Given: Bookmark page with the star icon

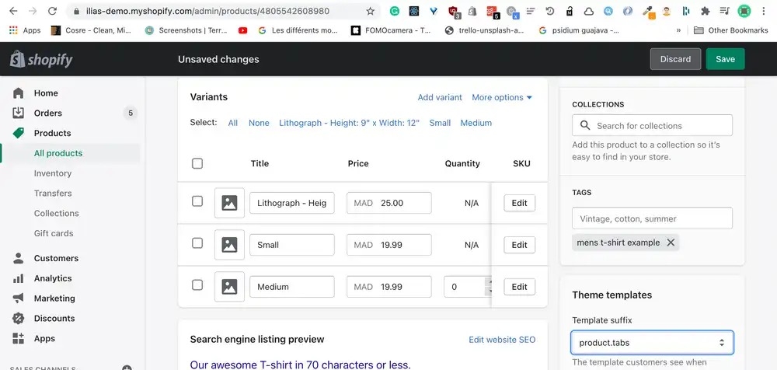Looking at the screenshot, I should click(370, 12).
